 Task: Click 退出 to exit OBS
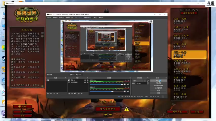point(158,93)
